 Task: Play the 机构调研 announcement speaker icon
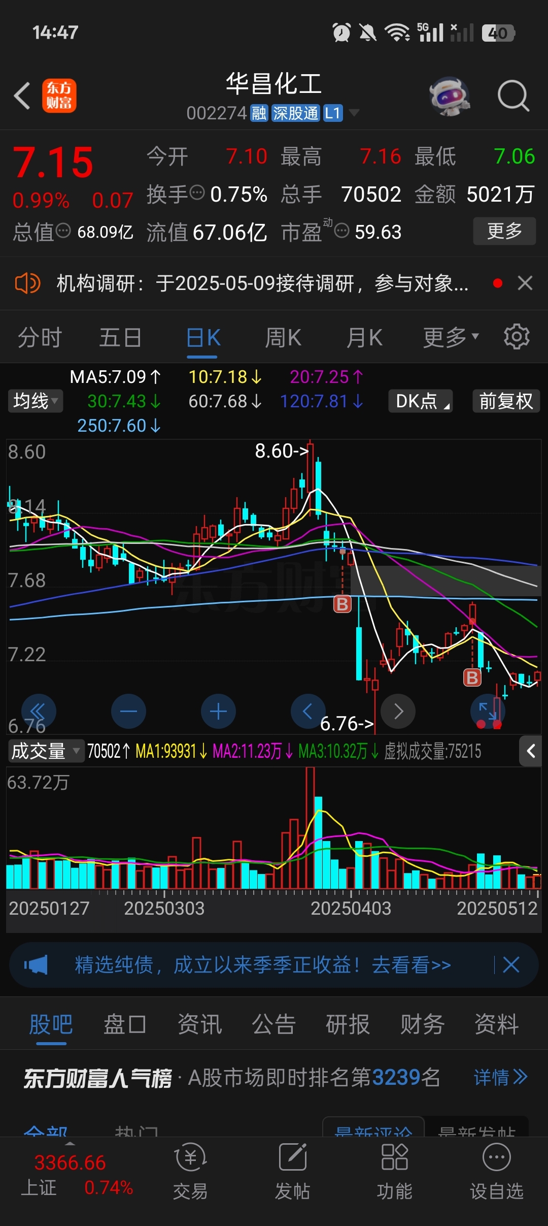click(x=27, y=283)
